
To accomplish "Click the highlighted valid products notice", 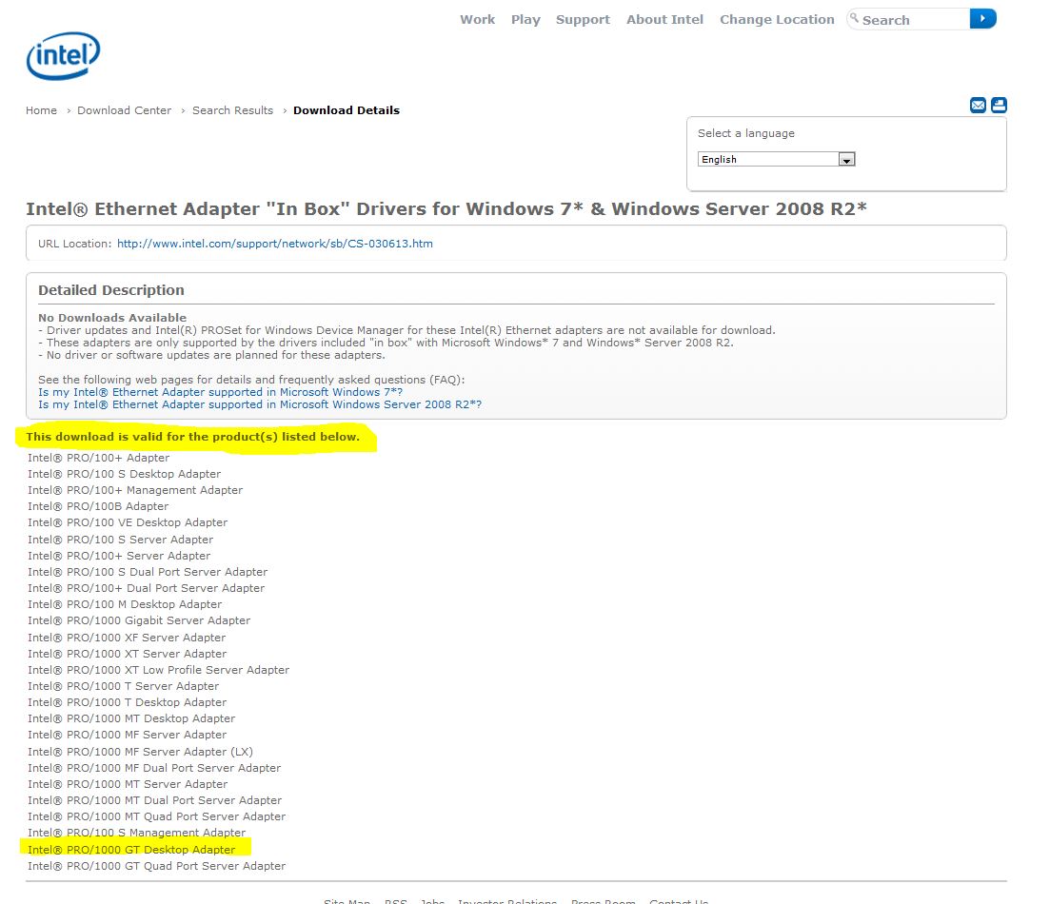I will (193, 437).
